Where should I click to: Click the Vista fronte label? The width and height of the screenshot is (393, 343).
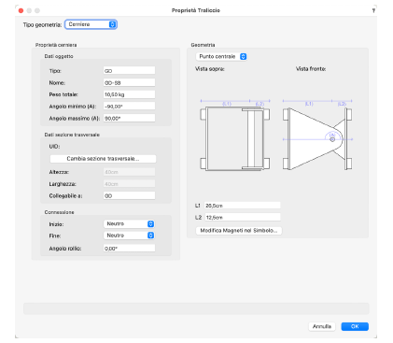[311, 69]
